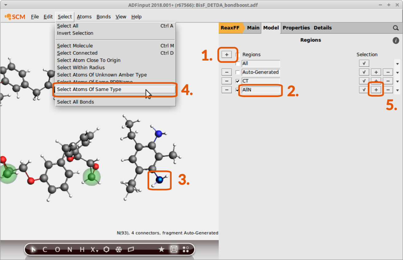Choose Select Connected
The height and width of the screenshot is (260, 403).
point(115,53)
